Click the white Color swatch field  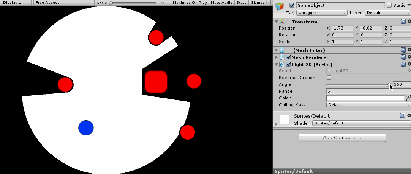[x=365, y=98]
